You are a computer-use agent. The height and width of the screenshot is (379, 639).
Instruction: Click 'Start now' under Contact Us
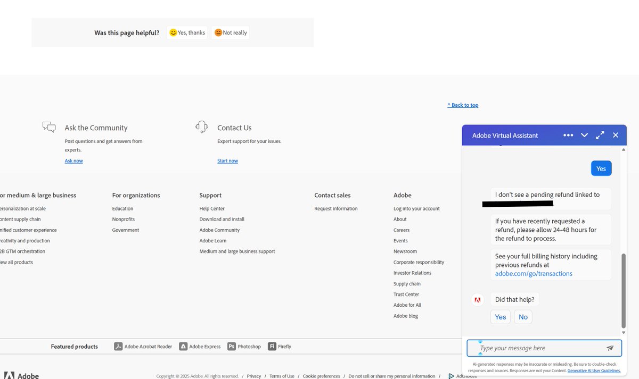227,161
